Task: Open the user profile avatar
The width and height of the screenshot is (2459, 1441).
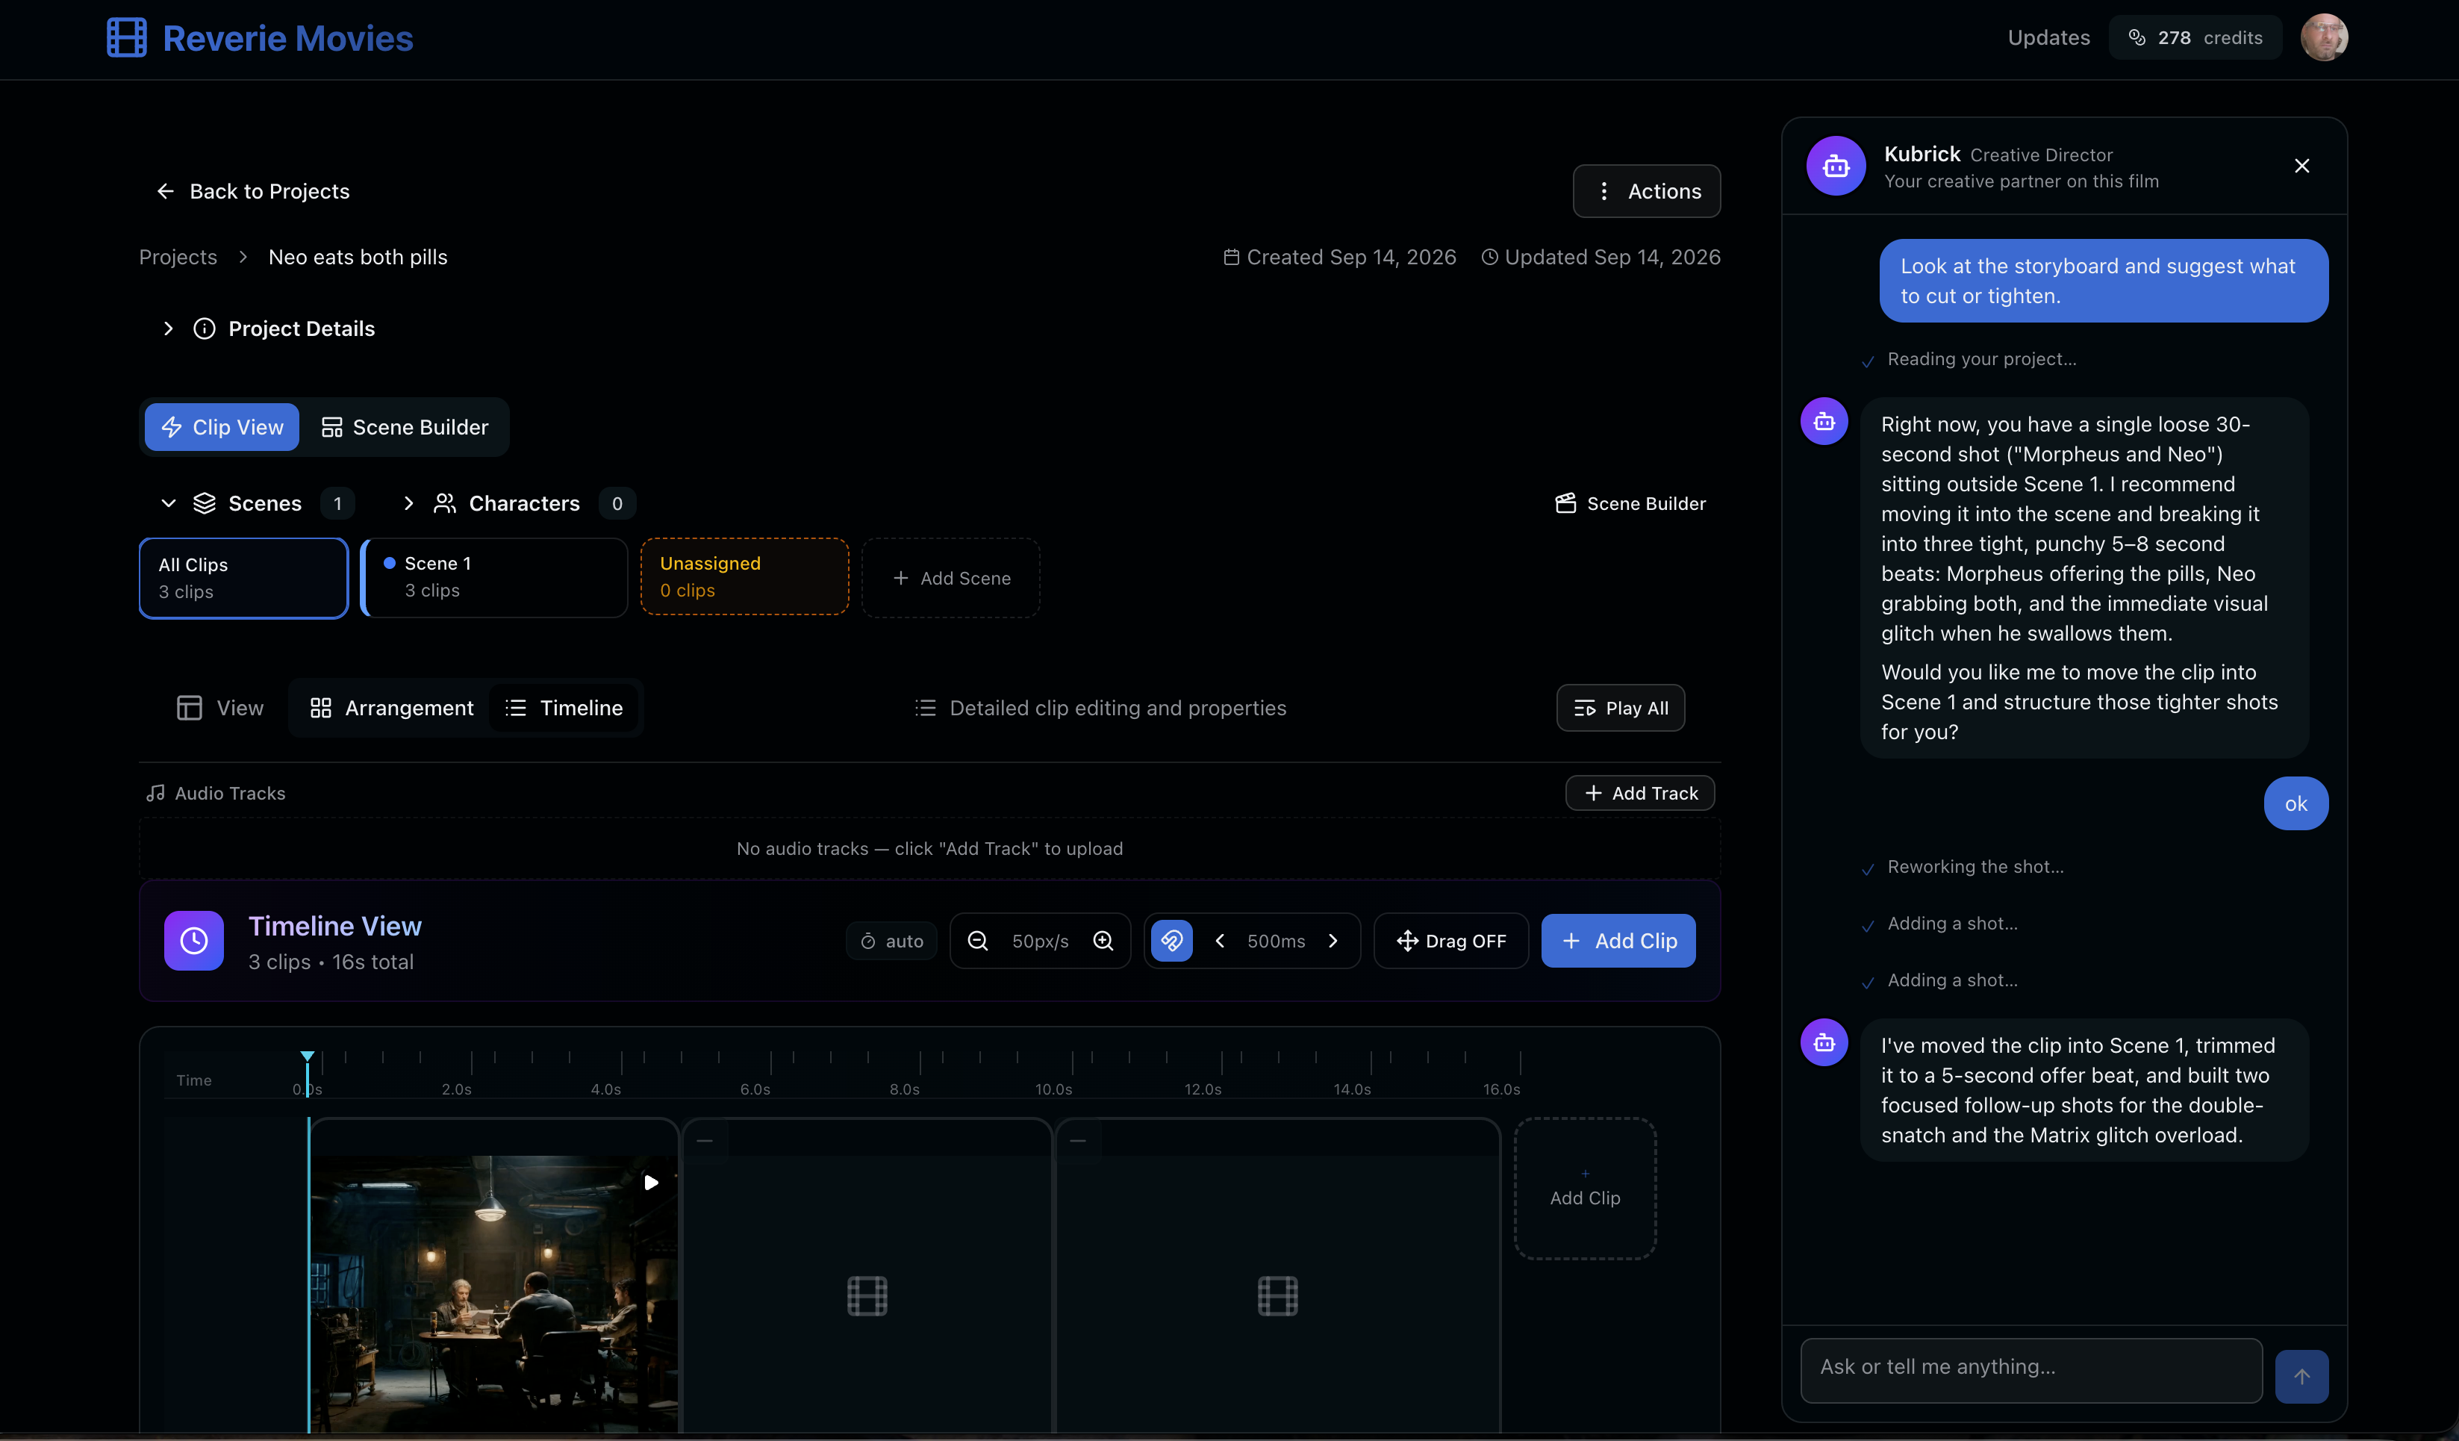Action: (x=2325, y=38)
